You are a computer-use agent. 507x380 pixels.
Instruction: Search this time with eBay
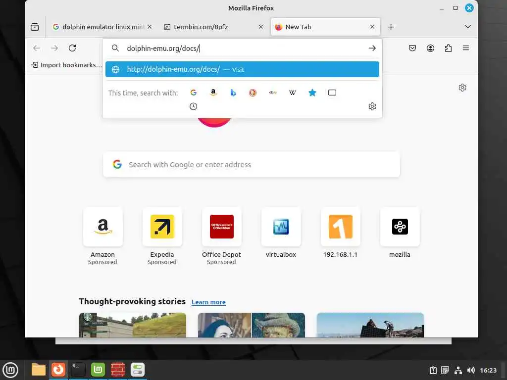click(x=273, y=93)
